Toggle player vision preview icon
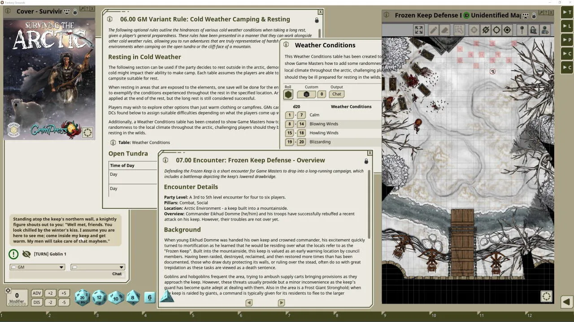The image size is (574, 322). tap(544, 30)
